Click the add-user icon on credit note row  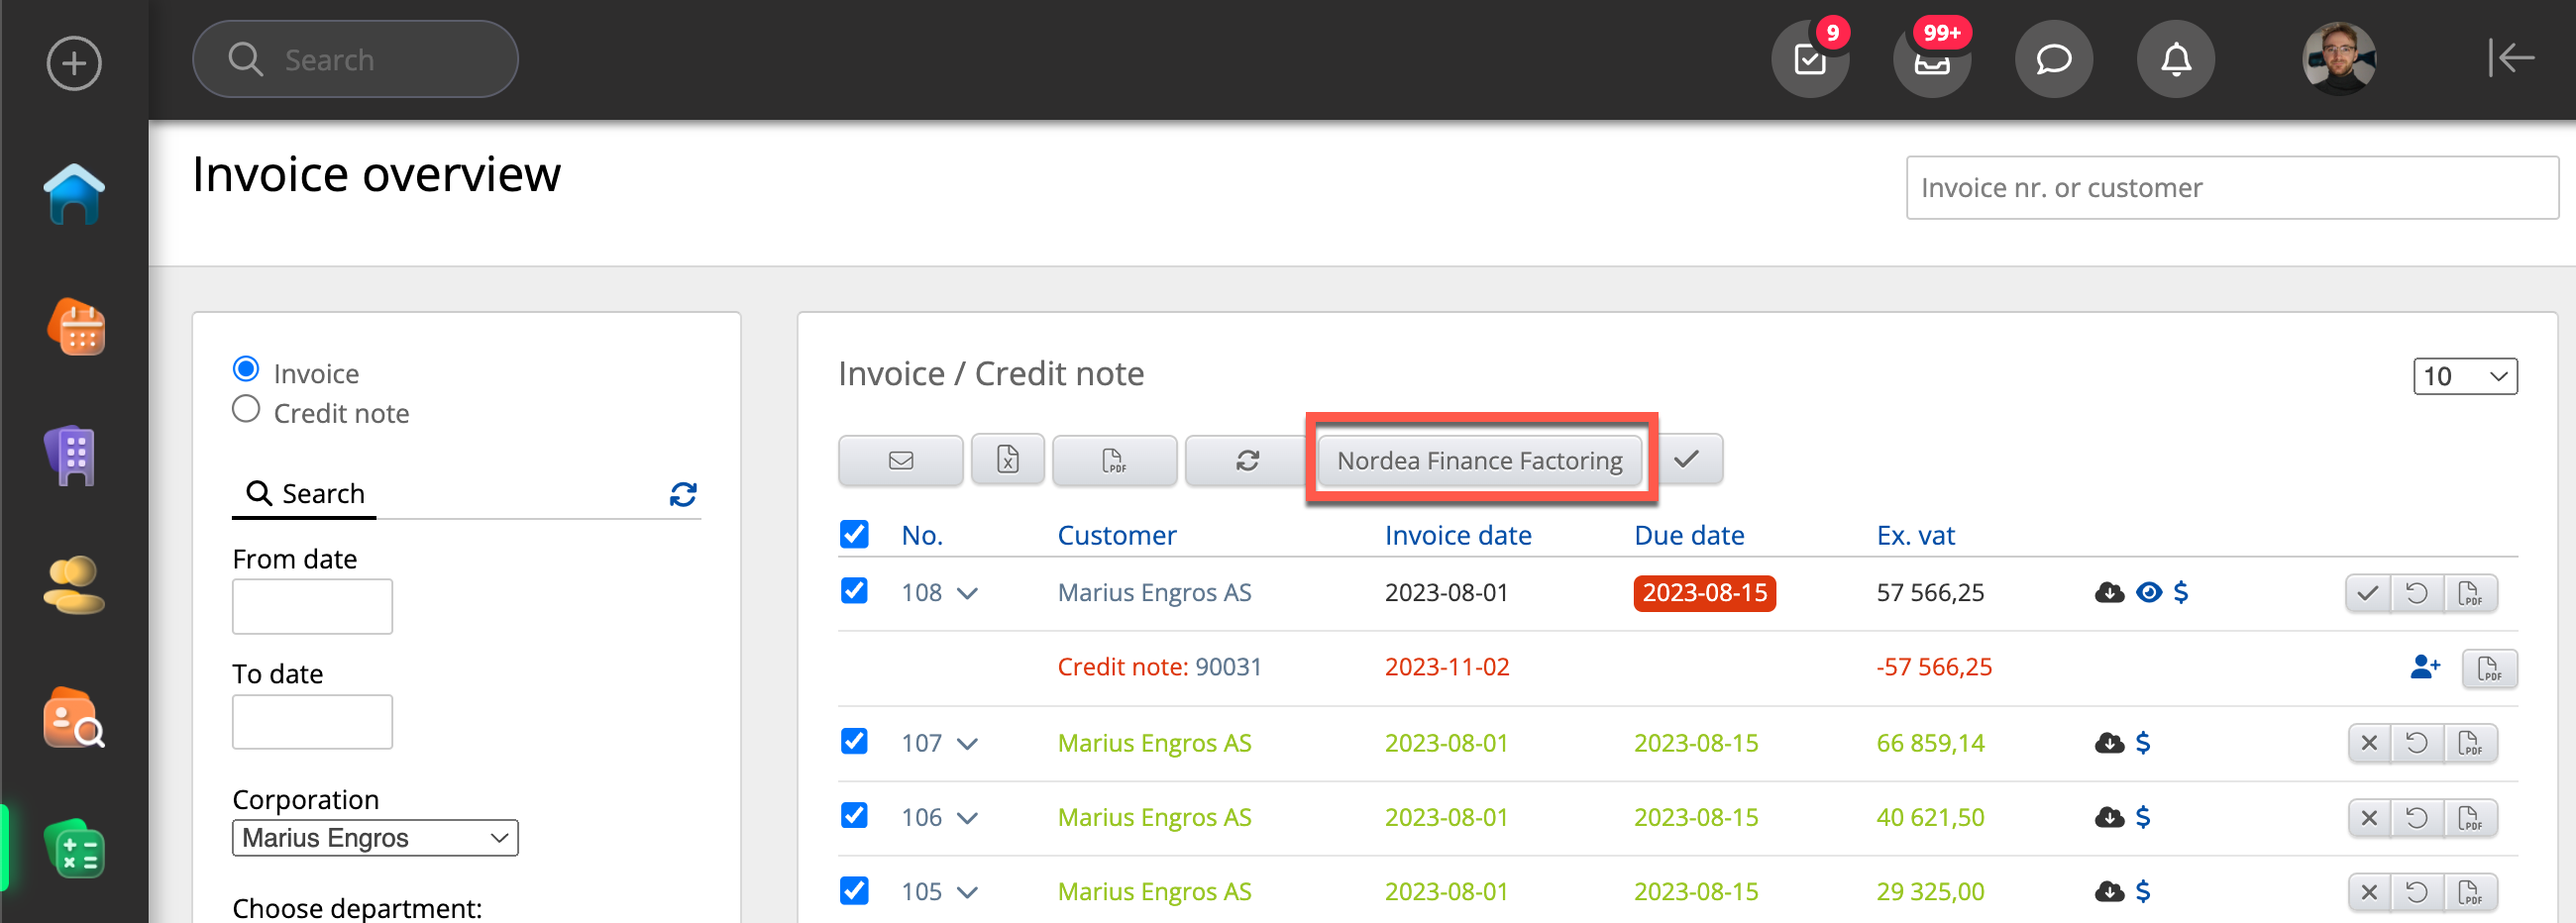(x=2424, y=667)
